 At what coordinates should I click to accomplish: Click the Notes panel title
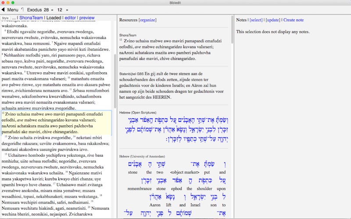tap(241, 20)
